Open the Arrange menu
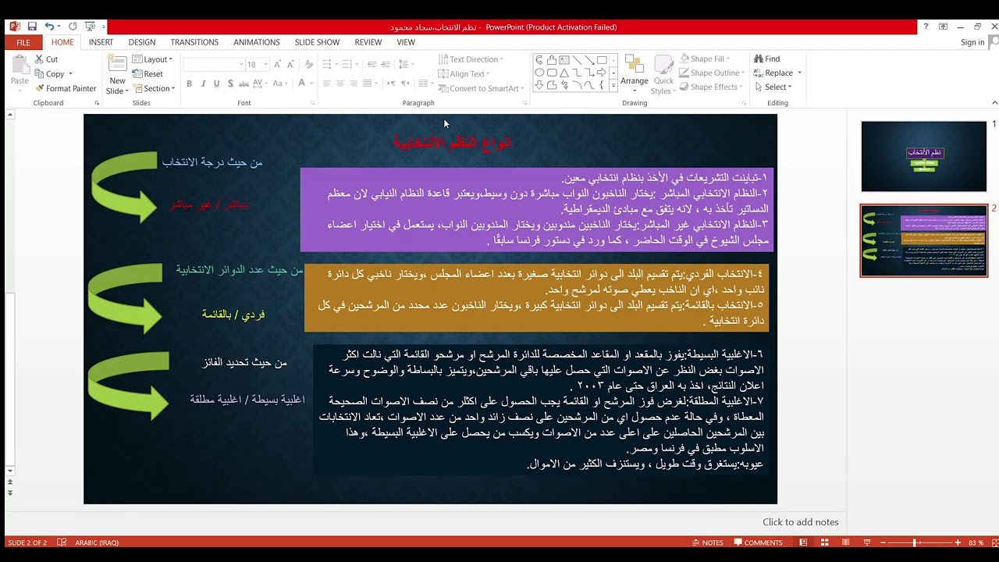 tap(635, 75)
